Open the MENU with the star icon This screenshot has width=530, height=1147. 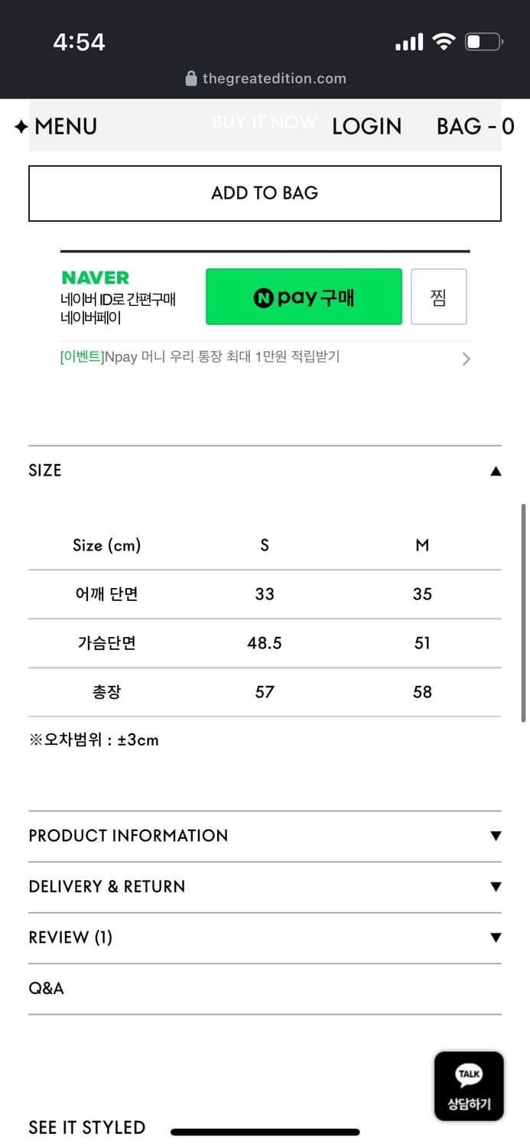pyautogui.click(x=56, y=126)
